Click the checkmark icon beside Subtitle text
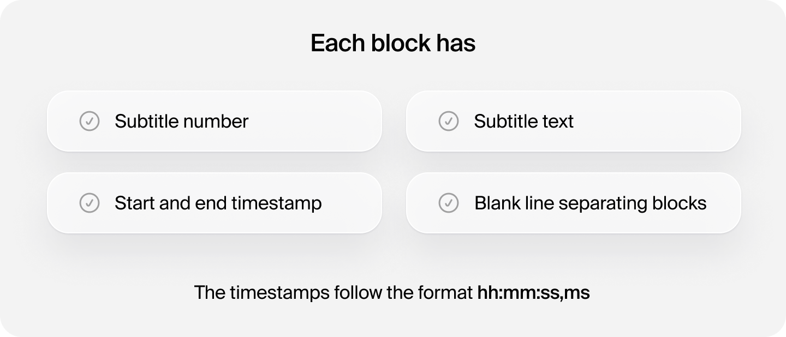786x337 pixels. point(449,121)
